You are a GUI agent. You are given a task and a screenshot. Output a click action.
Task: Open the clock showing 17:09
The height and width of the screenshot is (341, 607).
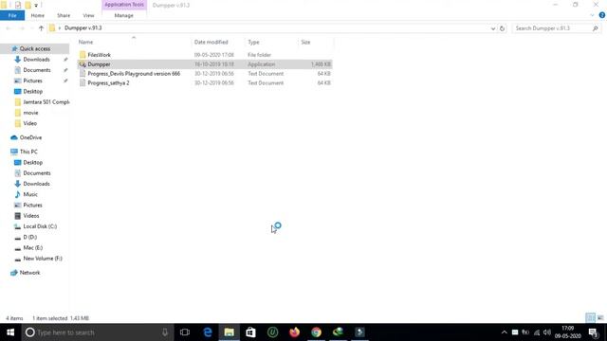[568, 332]
